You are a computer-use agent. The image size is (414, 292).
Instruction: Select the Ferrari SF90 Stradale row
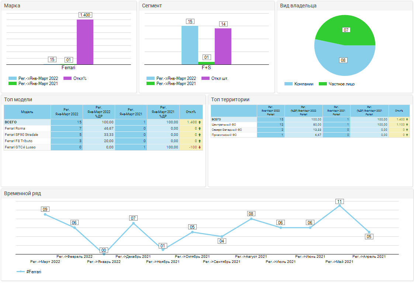(x=21, y=135)
